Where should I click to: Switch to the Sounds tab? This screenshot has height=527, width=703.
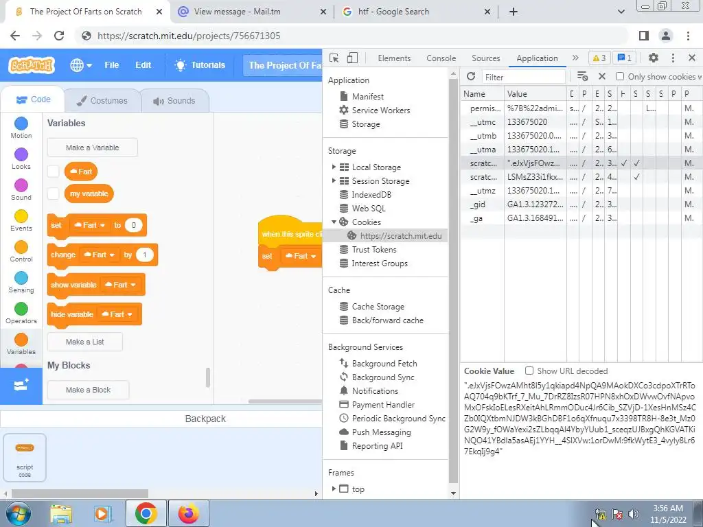(x=174, y=100)
